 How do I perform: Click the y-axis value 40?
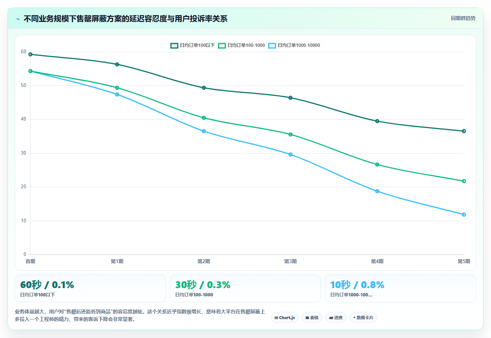(x=23, y=119)
